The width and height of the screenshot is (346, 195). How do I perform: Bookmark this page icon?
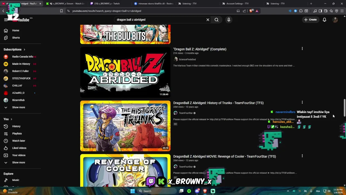tap(61, 11)
